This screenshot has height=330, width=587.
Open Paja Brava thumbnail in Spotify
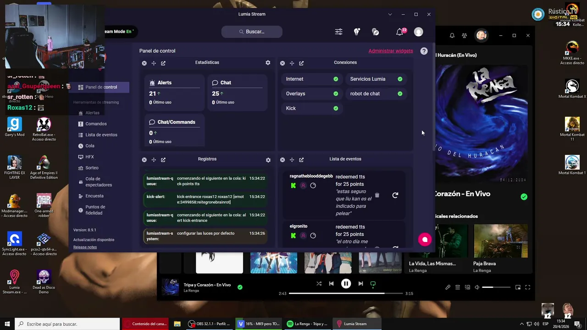(500, 241)
